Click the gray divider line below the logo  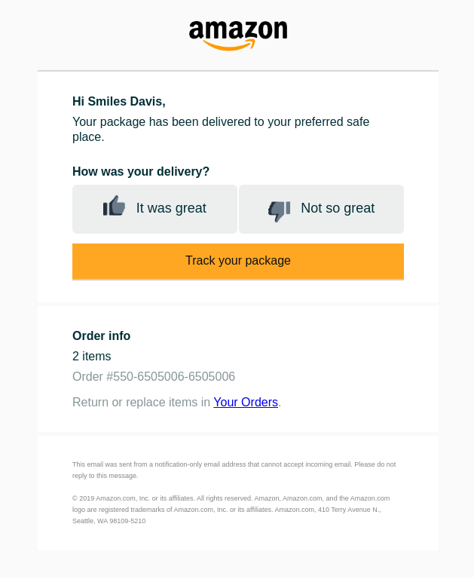click(237, 71)
